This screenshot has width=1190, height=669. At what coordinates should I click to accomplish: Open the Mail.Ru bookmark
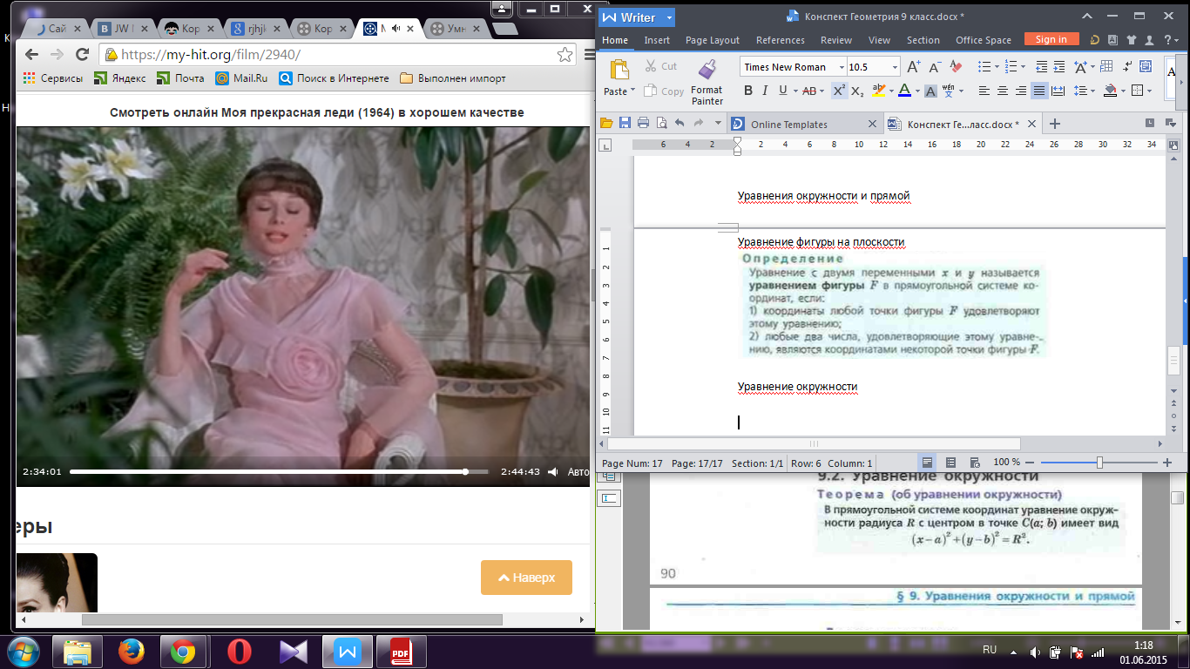241,78
